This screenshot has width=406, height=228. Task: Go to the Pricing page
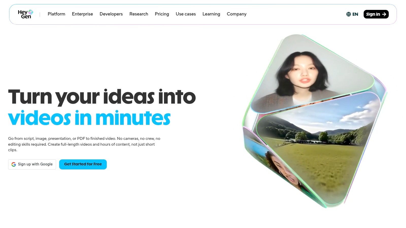(x=162, y=14)
